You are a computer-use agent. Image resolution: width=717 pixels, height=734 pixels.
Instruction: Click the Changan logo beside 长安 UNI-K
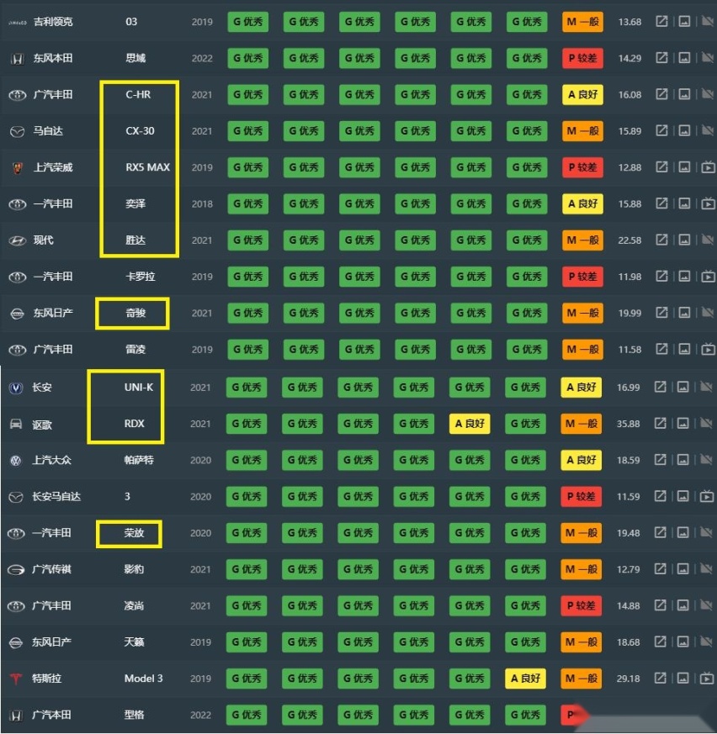[16, 388]
